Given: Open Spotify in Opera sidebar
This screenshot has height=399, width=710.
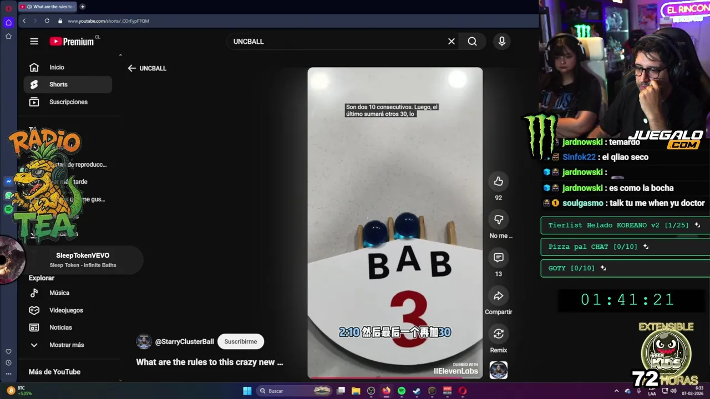Looking at the screenshot, I should pos(8,209).
